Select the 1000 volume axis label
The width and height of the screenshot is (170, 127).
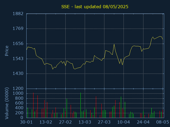(18, 93)
